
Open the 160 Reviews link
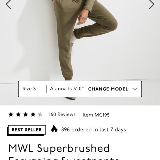62,114
